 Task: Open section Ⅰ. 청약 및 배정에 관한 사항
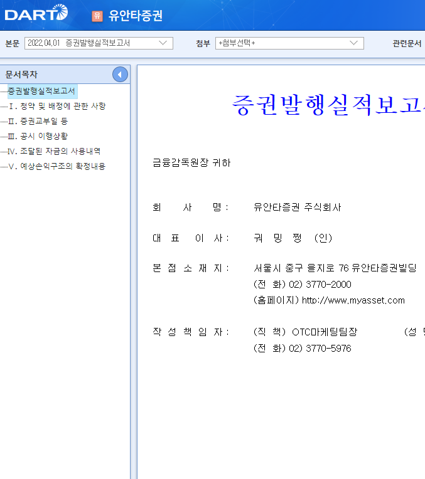tap(57, 106)
